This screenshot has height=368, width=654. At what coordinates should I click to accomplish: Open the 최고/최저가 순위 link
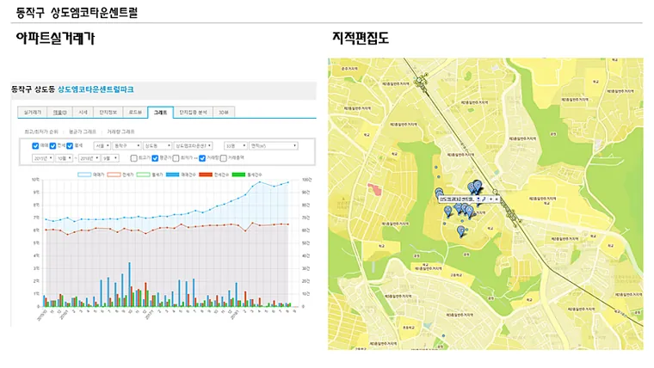41,132
